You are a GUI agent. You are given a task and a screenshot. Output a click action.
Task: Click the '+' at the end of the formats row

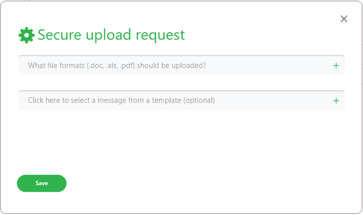[336, 66]
